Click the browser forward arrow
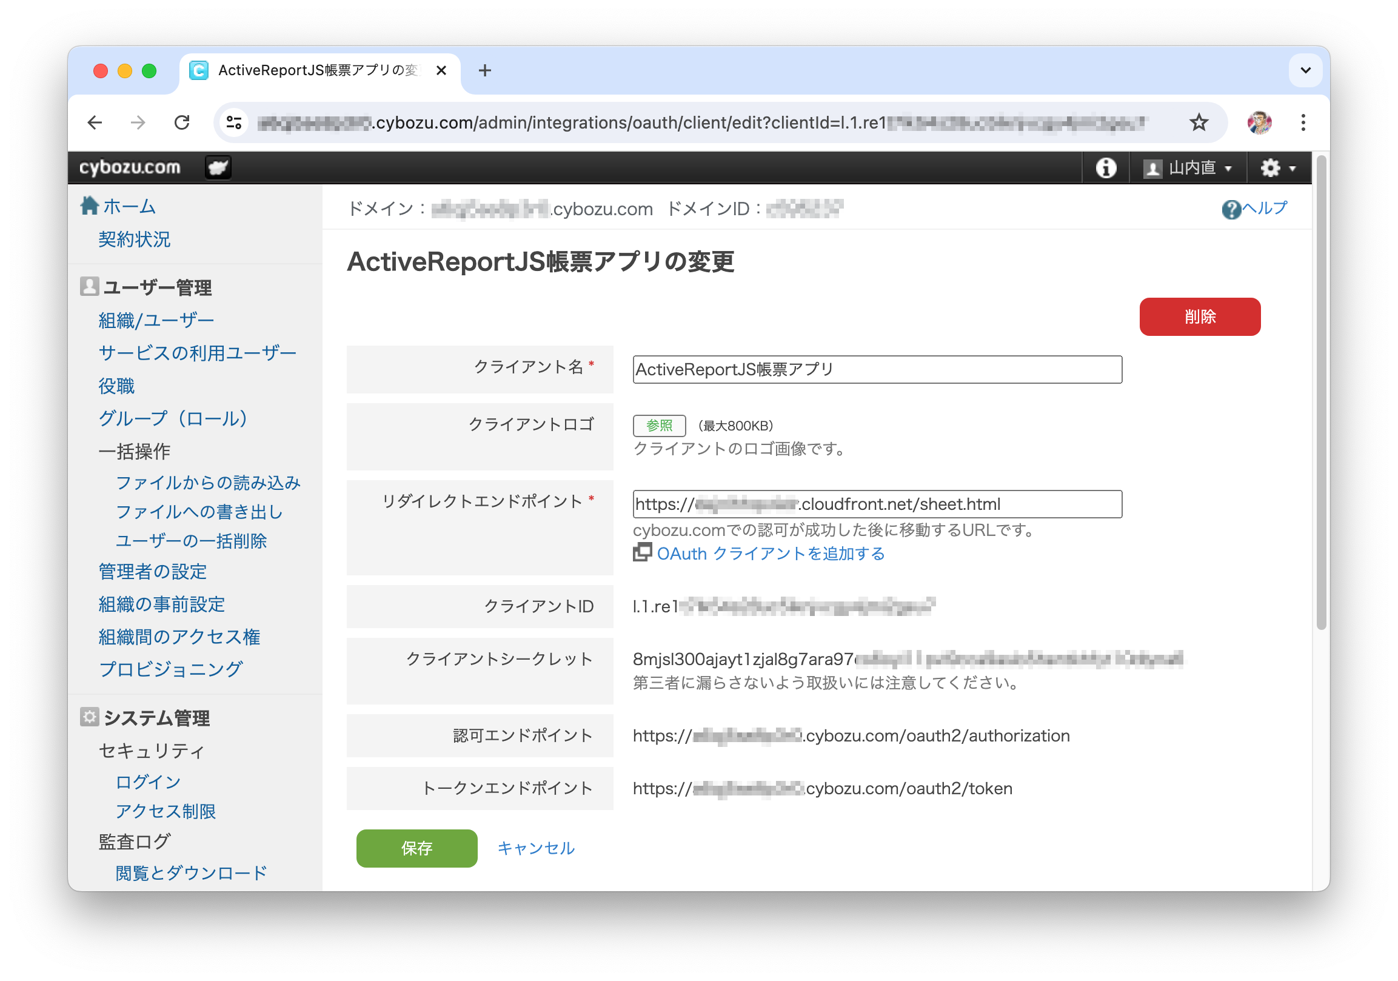1398x981 pixels. [138, 122]
